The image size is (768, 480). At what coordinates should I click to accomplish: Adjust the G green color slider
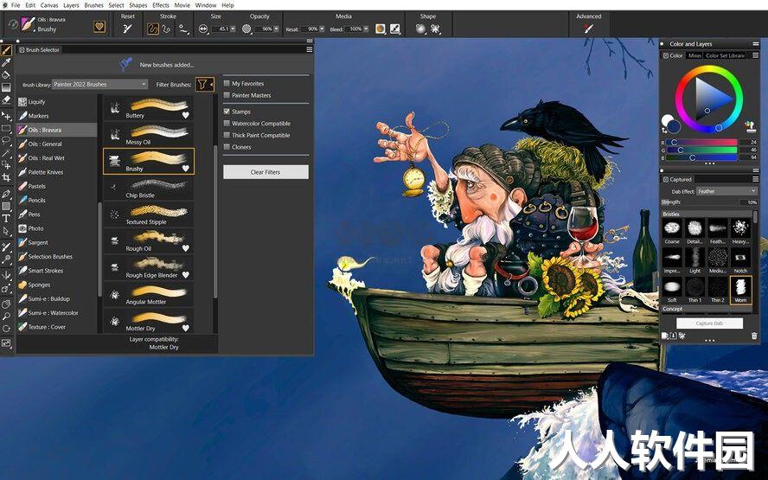pos(701,150)
